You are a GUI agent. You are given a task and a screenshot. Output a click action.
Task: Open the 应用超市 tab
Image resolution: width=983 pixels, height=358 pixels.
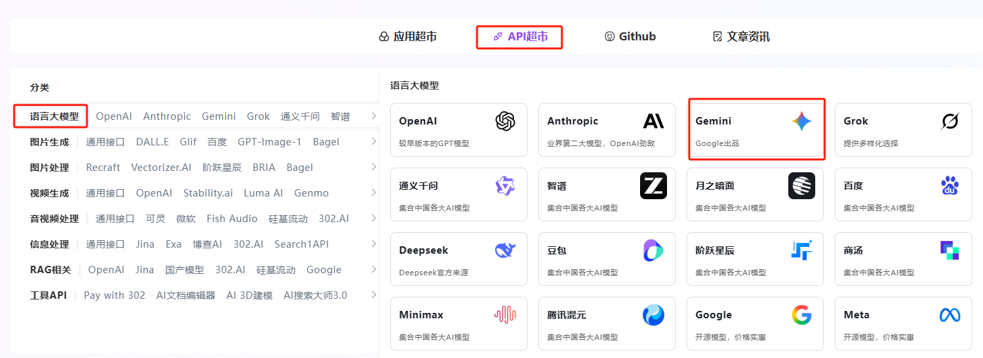point(408,36)
